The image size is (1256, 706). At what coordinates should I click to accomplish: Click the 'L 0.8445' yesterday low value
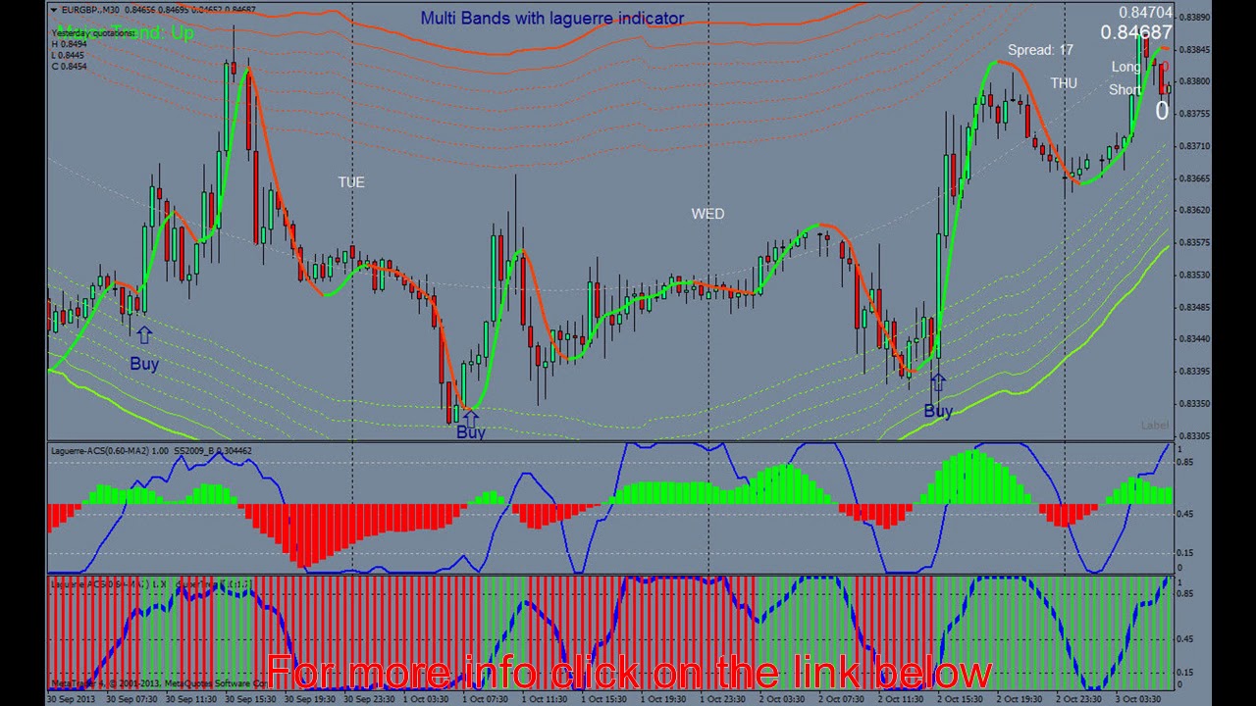(x=69, y=55)
